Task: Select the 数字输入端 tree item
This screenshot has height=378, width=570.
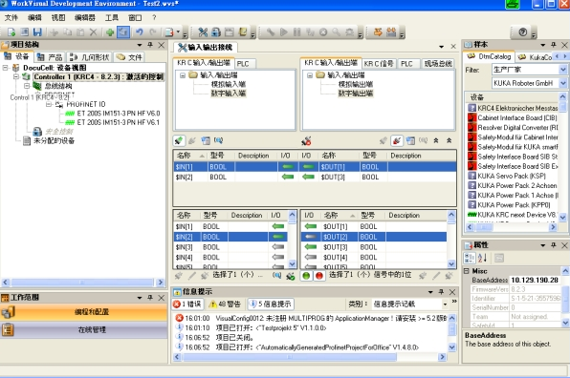Action: coord(229,94)
